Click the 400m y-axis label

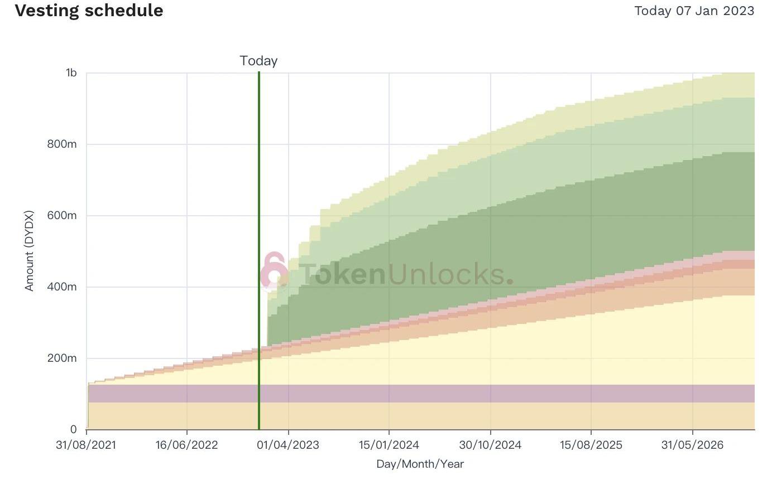tap(62, 287)
